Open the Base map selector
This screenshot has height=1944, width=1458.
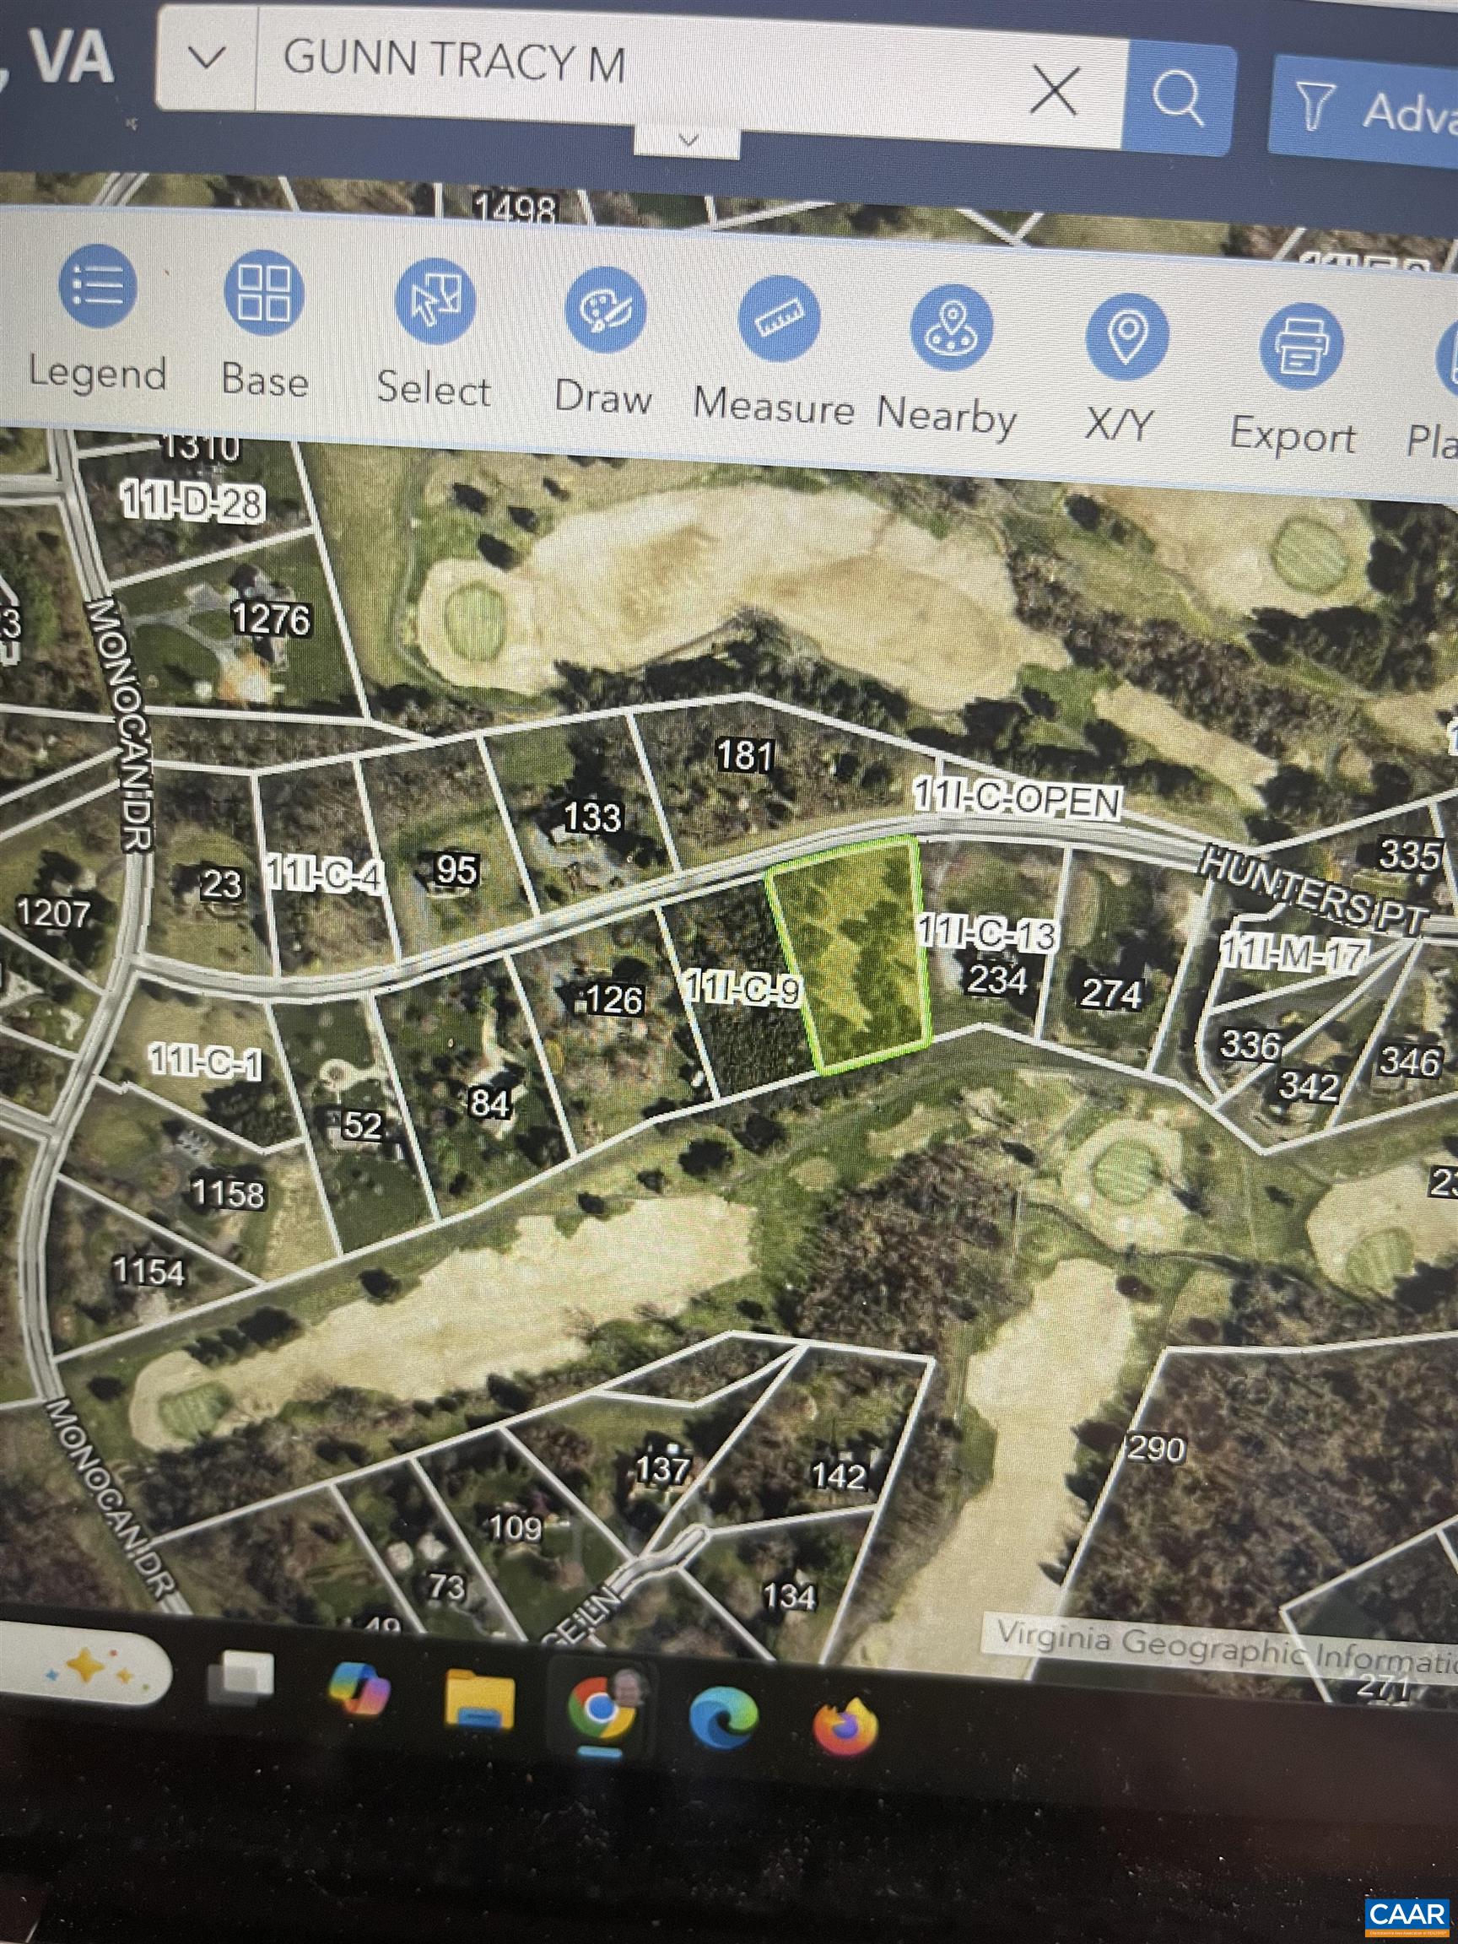tap(263, 294)
